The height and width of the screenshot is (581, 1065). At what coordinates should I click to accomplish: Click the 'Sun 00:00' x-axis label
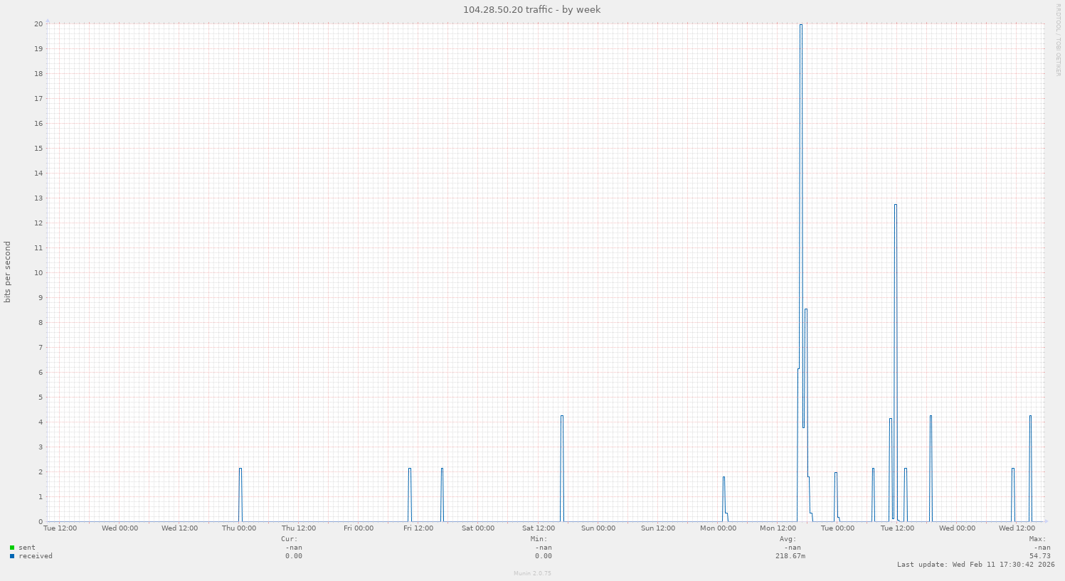[x=598, y=528]
